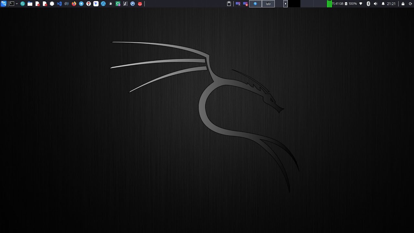
Task: Click the display icon with red badge
Action: coord(245,4)
